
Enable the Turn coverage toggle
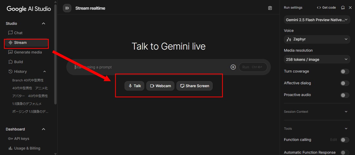click(x=345, y=71)
